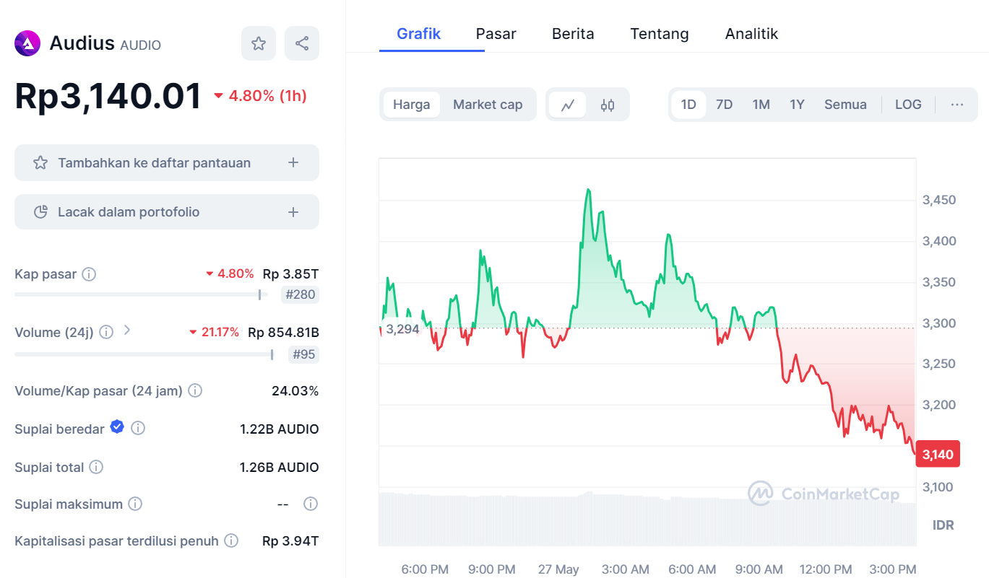The width and height of the screenshot is (989, 578).
Task: Expand Volume (24j) details chevron
Action: coord(127,330)
